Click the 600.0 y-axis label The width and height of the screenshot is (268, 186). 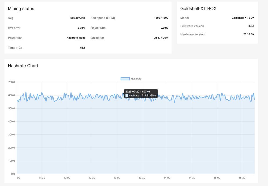tap(12, 95)
